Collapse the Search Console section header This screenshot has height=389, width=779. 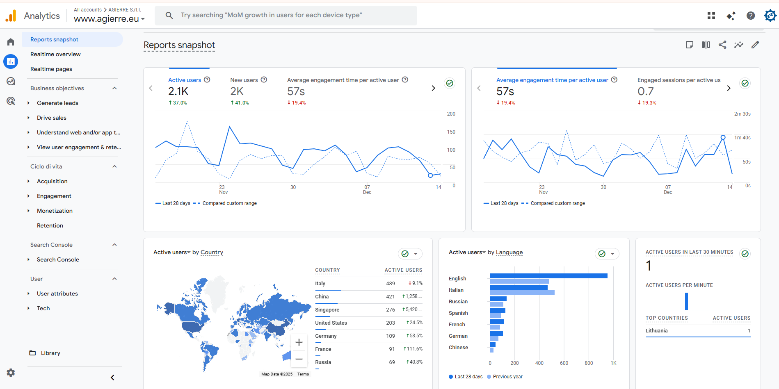click(114, 245)
